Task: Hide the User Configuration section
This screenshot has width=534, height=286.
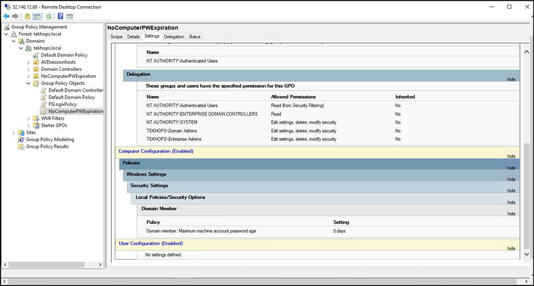Action: click(x=511, y=248)
